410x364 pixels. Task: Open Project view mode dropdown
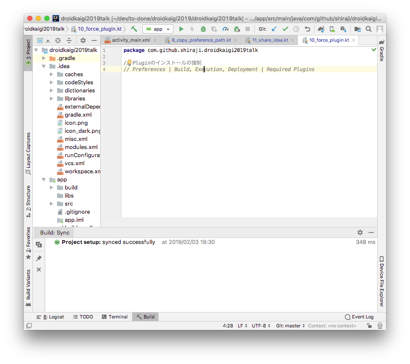43,40
